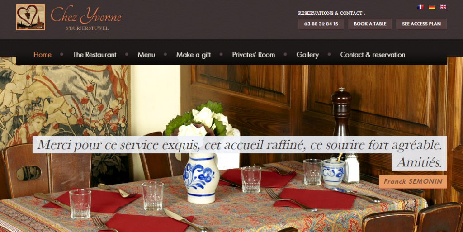Click the Reservations & Contact heading
Screen dimensions: 463x232
(x=331, y=13)
